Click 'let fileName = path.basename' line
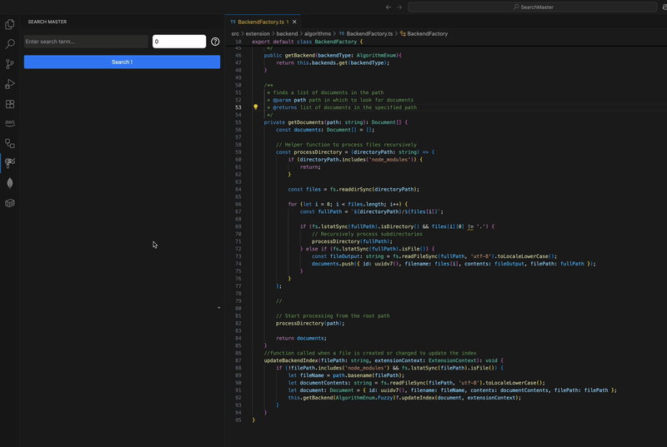Viewport: 667px width, 447px height. (x=346, y=375)
